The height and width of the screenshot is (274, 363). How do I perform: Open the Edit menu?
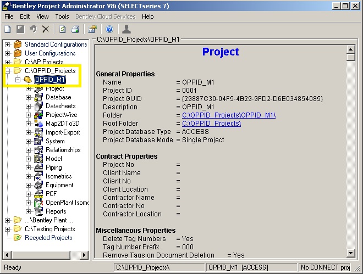25,16
